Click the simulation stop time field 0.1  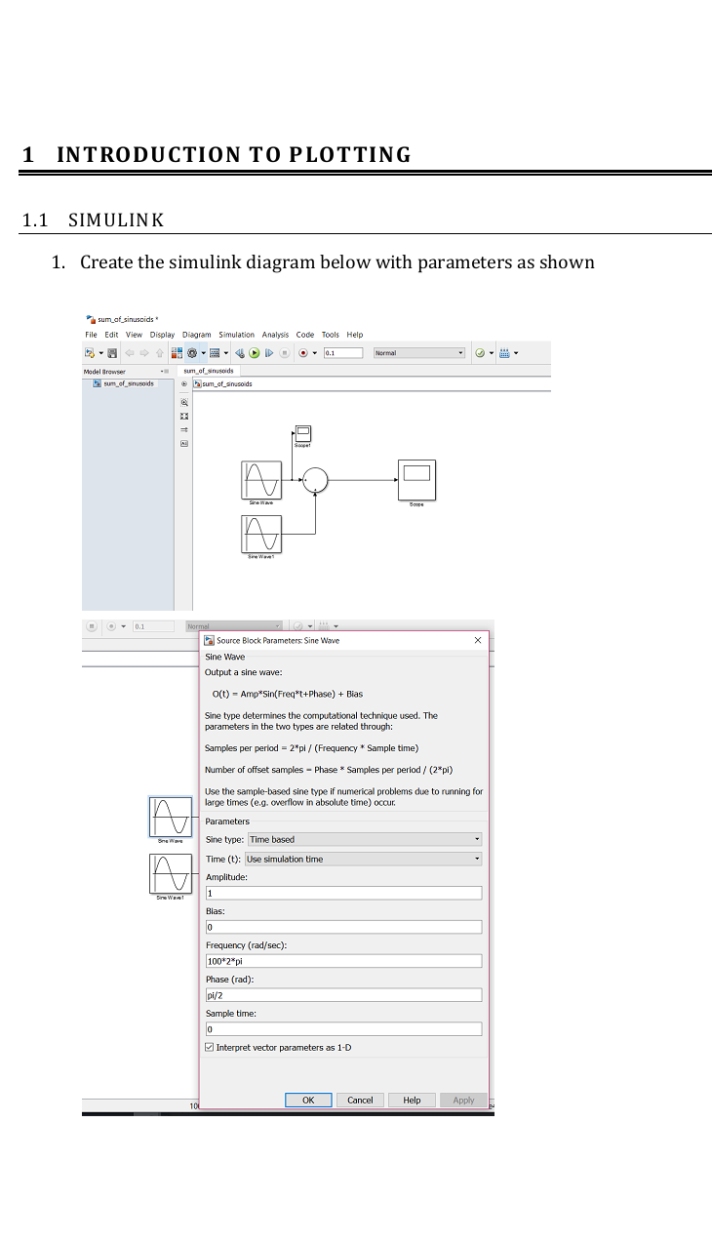click(343, 352)
